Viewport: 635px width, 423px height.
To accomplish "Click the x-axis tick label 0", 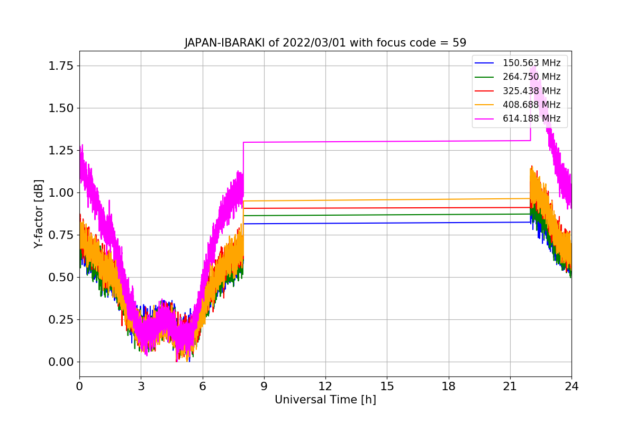I will [x=79, y=387].
